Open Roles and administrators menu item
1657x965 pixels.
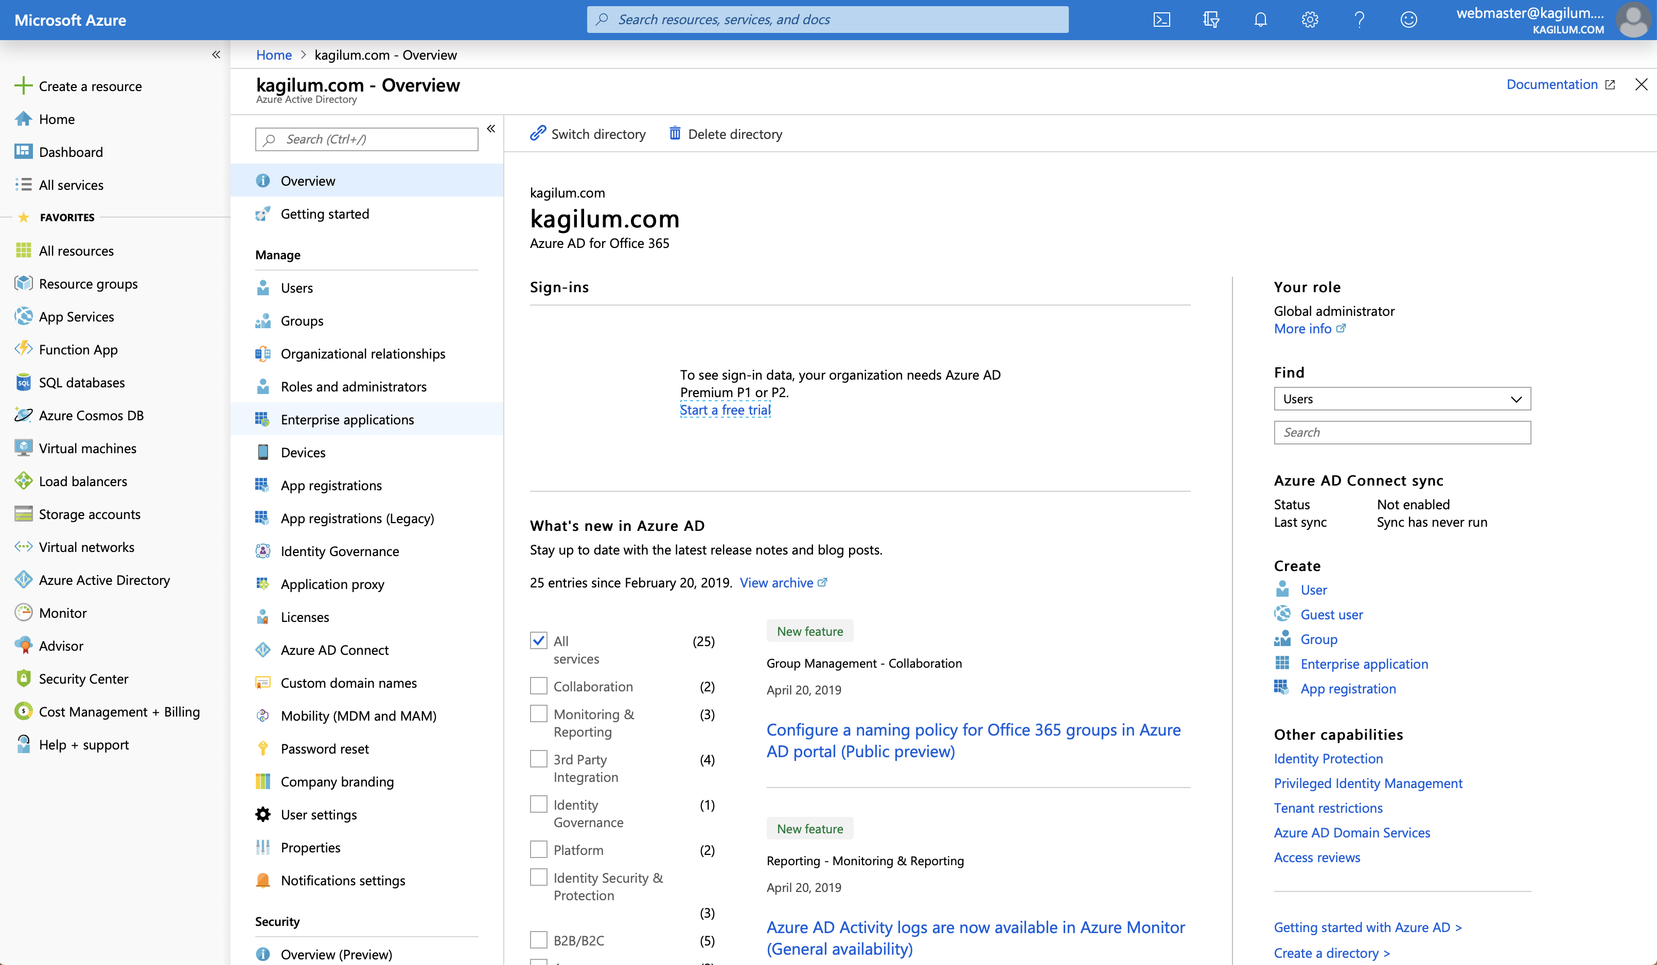[x=367, y=386]
